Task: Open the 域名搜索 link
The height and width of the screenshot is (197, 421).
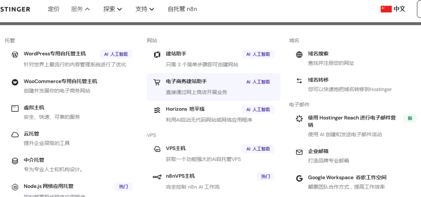Action: pyautogui.click(x=318, y=54)
